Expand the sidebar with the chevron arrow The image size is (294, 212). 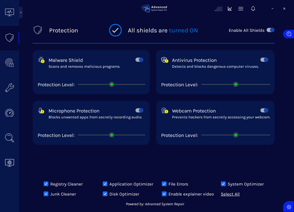[x=21, y=13]
